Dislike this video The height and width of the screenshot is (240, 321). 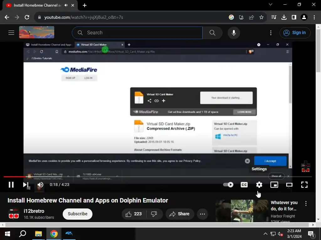(154, 214)
